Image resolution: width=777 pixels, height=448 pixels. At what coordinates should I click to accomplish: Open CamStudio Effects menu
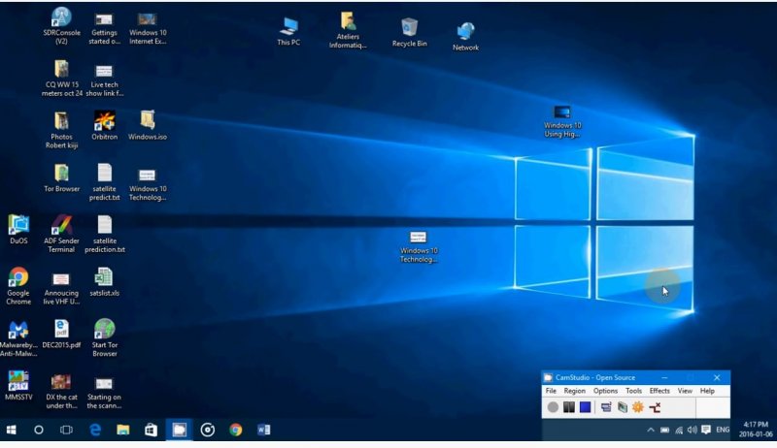659,391
